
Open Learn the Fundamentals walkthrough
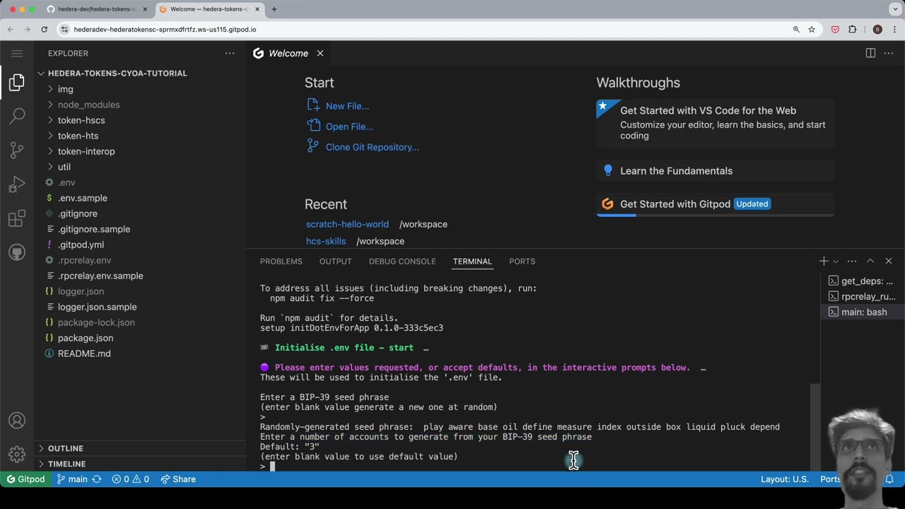click(716, 170)
